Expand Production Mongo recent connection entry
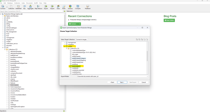 point(69,20)
